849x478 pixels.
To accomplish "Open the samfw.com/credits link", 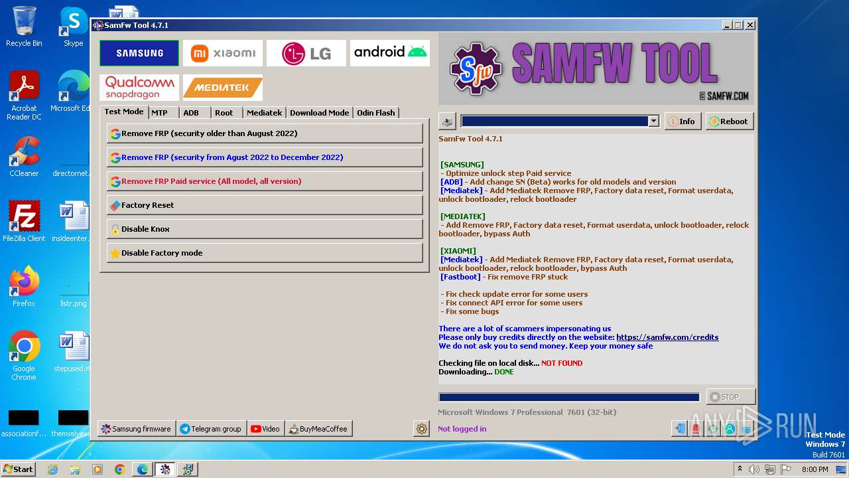I will (x=667, y=337).
